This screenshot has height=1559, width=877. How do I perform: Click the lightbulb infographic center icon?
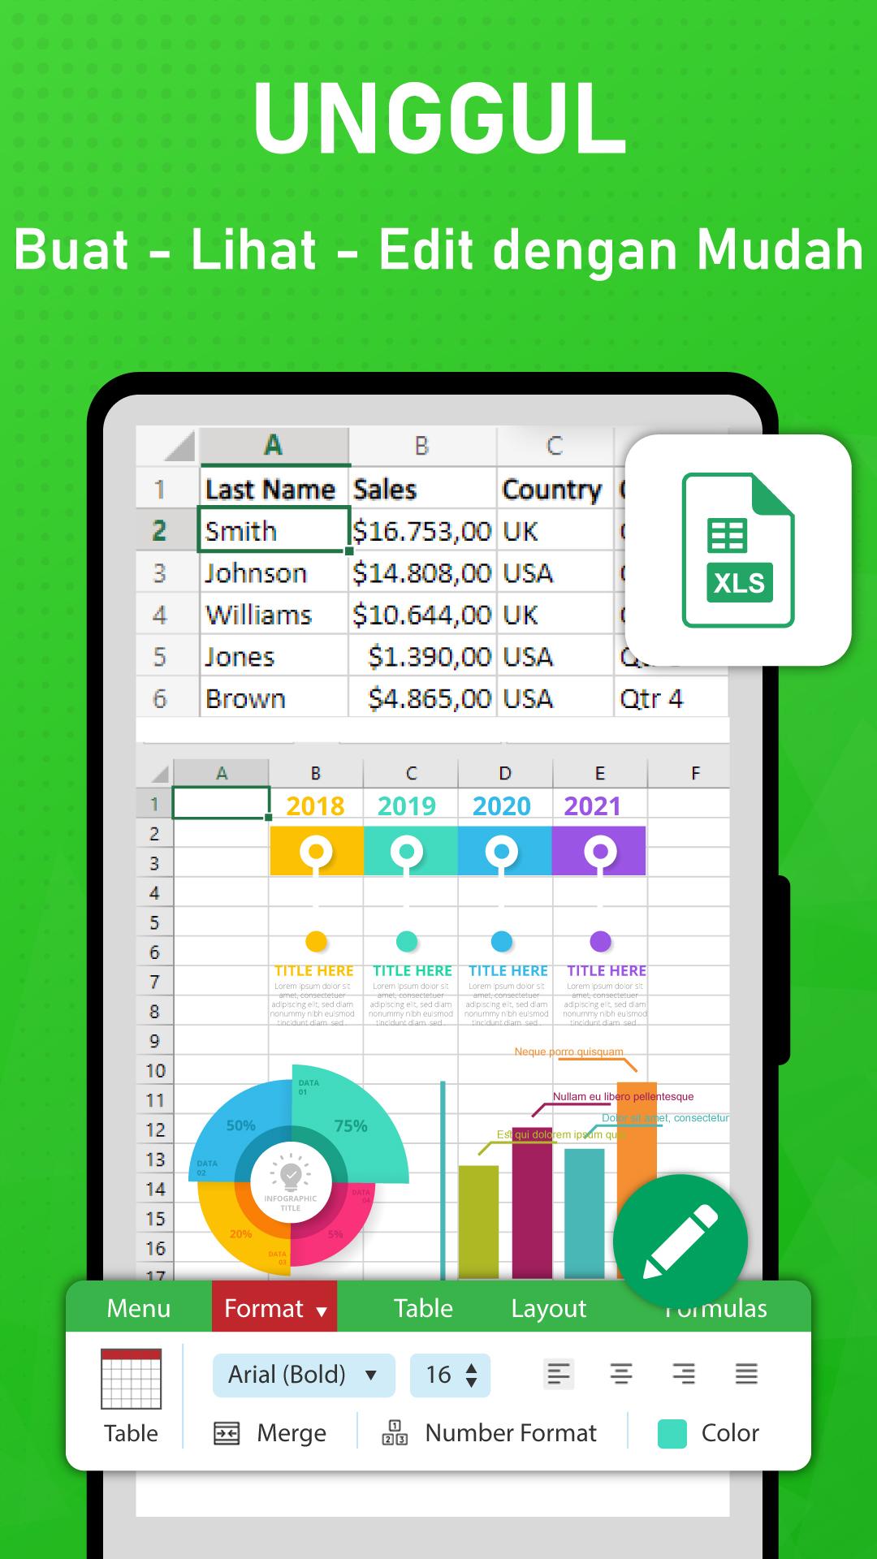[291, 1175]
